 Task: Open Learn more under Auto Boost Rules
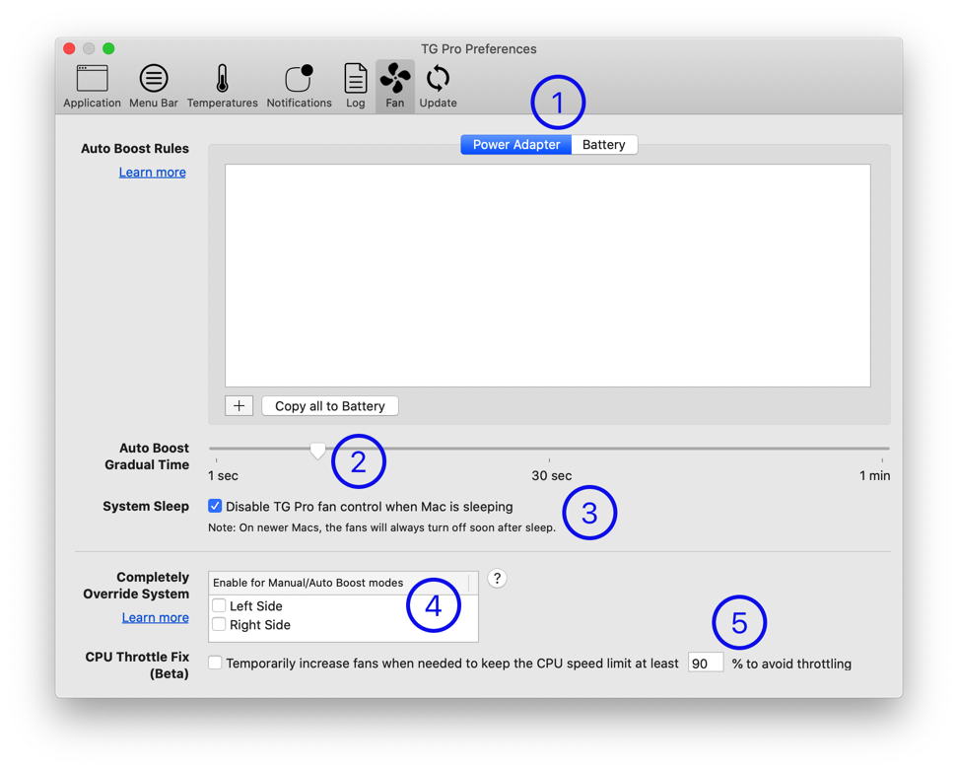pyautogui.click(x=152, y=173)
